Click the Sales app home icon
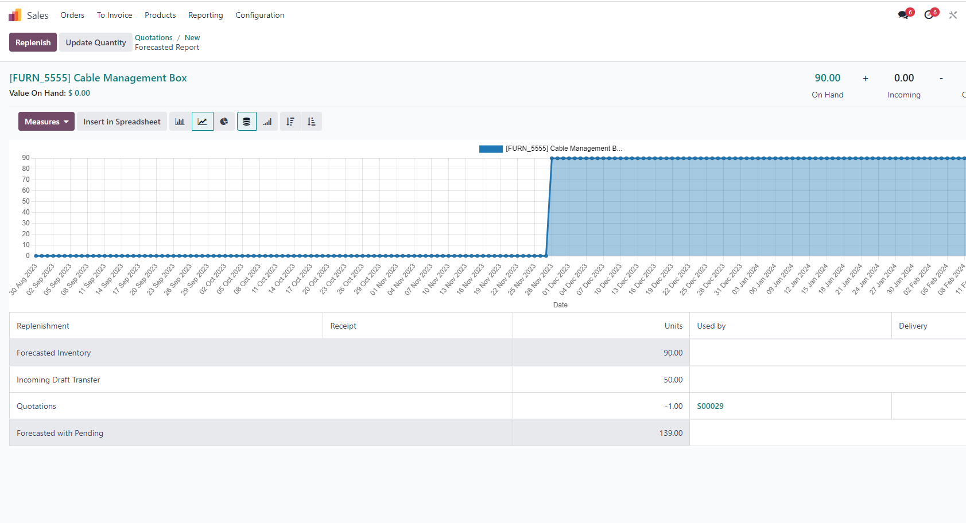966x523 pixels. tap(15, 15)
